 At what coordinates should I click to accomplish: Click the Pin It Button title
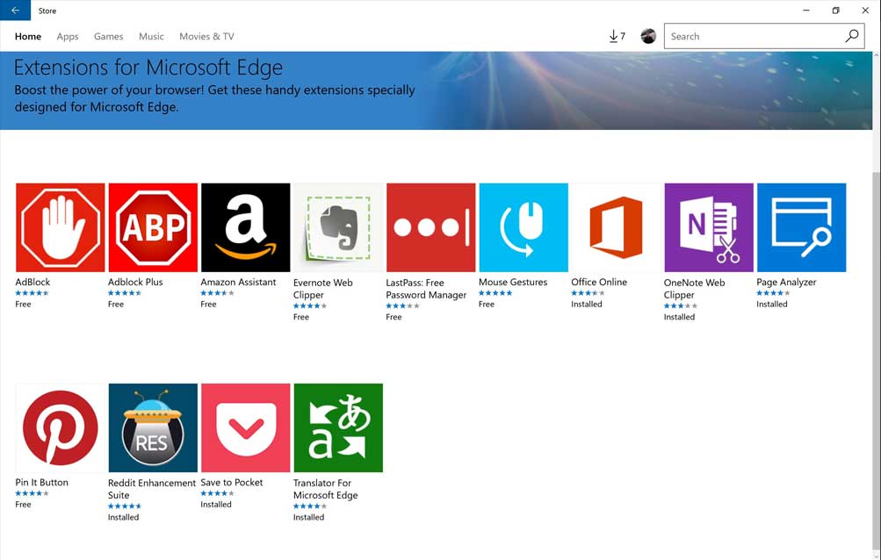tap(41, 483)
